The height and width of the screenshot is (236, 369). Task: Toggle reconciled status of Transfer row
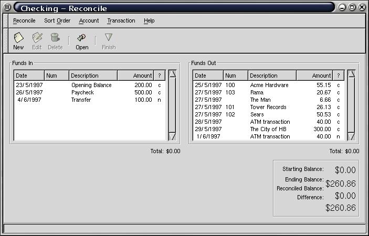coord(160,100)
